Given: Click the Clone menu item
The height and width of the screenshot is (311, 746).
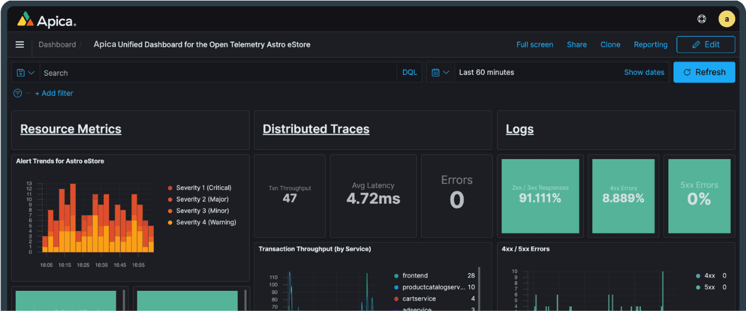Looking at the screenshot, I should tap(610, 45).
